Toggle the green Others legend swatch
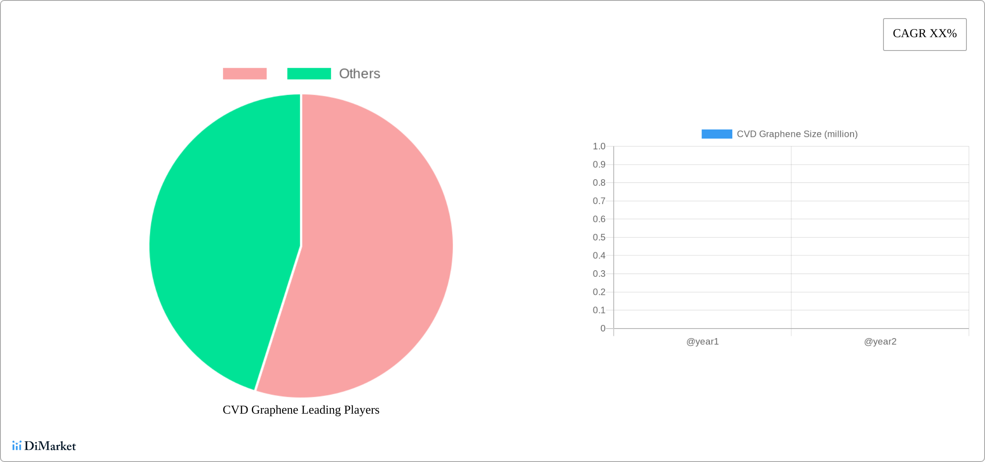The height and width of the screenshot is (462, 985). pos(309,74)
